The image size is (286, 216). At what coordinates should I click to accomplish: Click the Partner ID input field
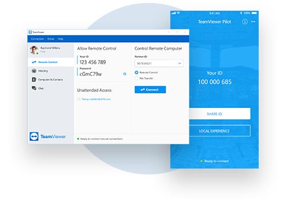pyautogui.click(x=159, y=63)
